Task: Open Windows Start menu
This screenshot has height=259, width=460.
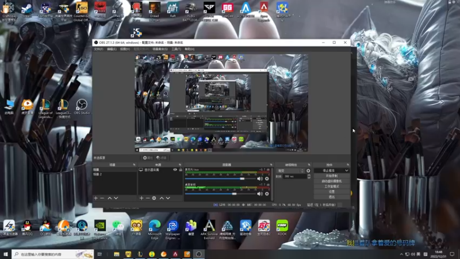Action: point(6,254)
